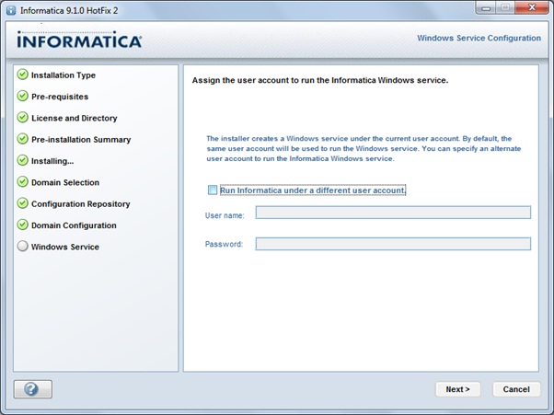Select the Domain Configuration step label

coord(74,225)
